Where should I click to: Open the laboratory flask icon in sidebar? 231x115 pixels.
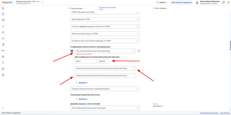point(3,45)
